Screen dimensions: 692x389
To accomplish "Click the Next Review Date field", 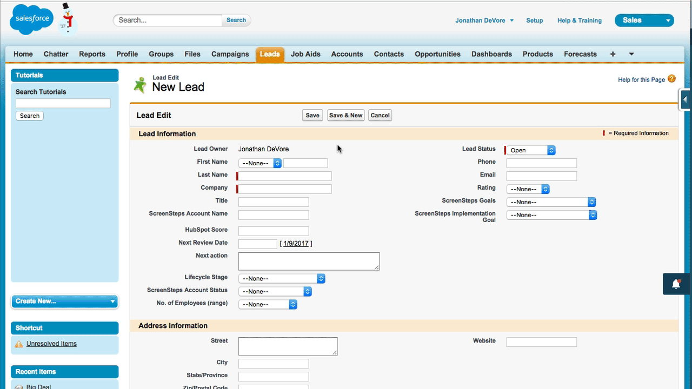I will pyautogui.click(x=257, y=244).
